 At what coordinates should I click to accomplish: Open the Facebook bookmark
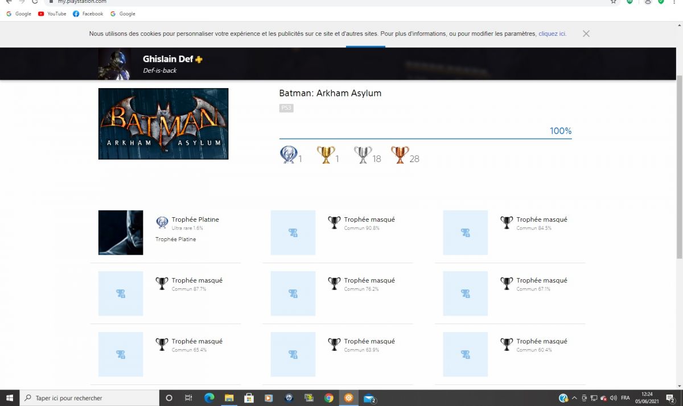pyautogui.click(x=88, y=14)
